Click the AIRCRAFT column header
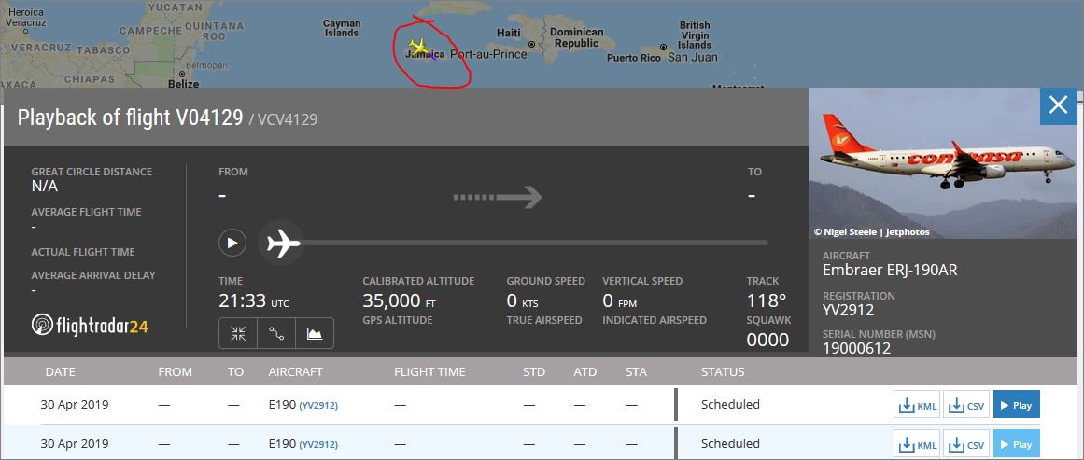 pos(295,371)
